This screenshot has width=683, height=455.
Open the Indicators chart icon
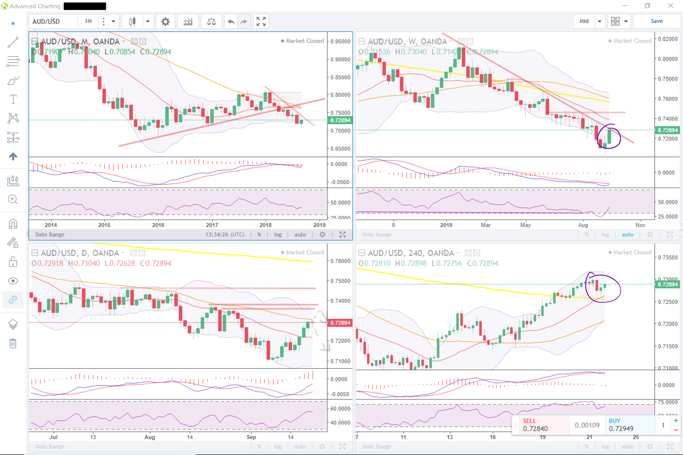coord(188,21)
